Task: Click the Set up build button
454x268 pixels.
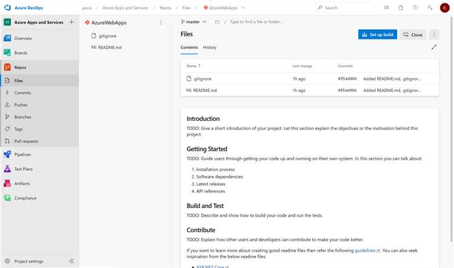Action: pos(378,34)
